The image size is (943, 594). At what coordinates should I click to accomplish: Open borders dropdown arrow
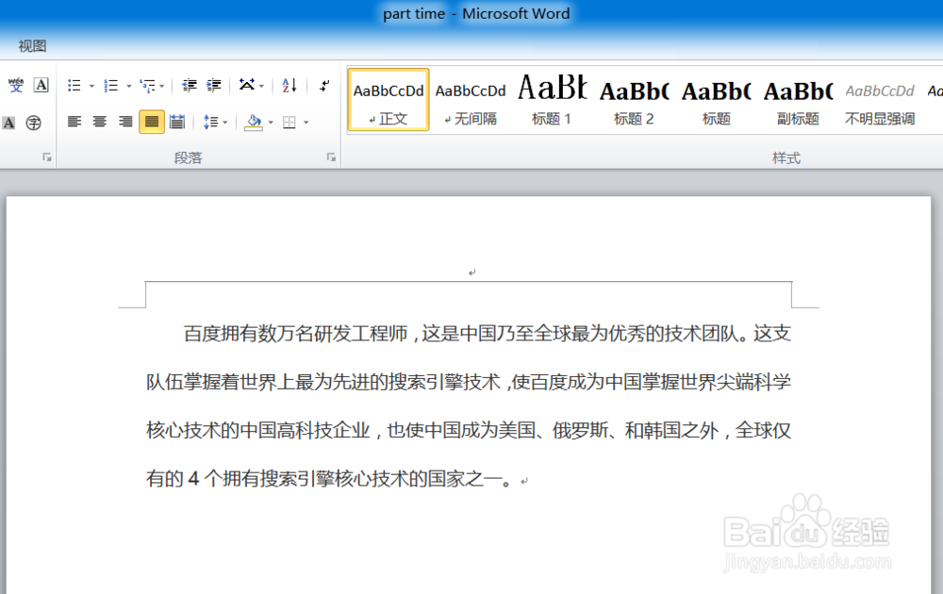[x=306, y=123]
